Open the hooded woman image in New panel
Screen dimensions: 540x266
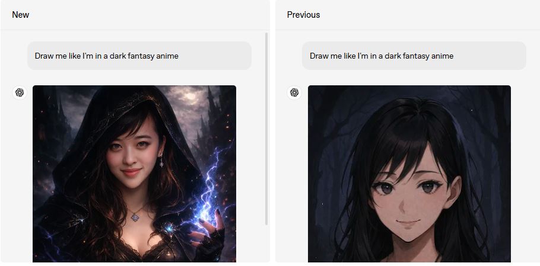pos(134,174)
